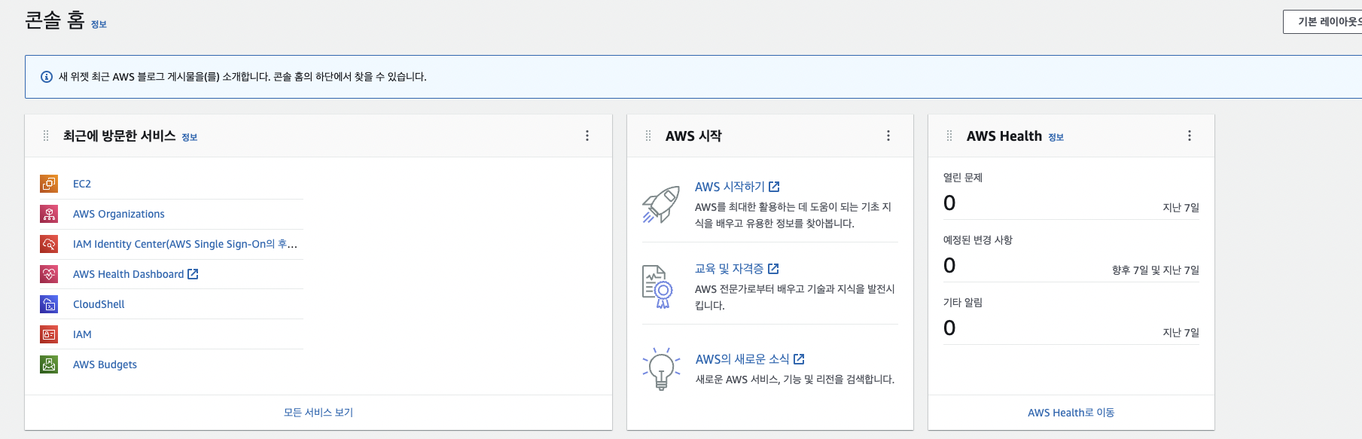Open the CloudShell link

pyautogui.click(x=99, y=304)
